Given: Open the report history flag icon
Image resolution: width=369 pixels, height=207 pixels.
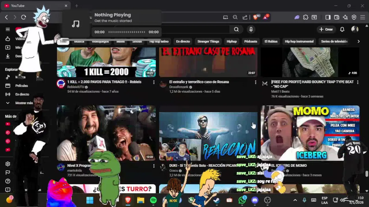Looking at the screenshot, I should (x=8, y=172).
